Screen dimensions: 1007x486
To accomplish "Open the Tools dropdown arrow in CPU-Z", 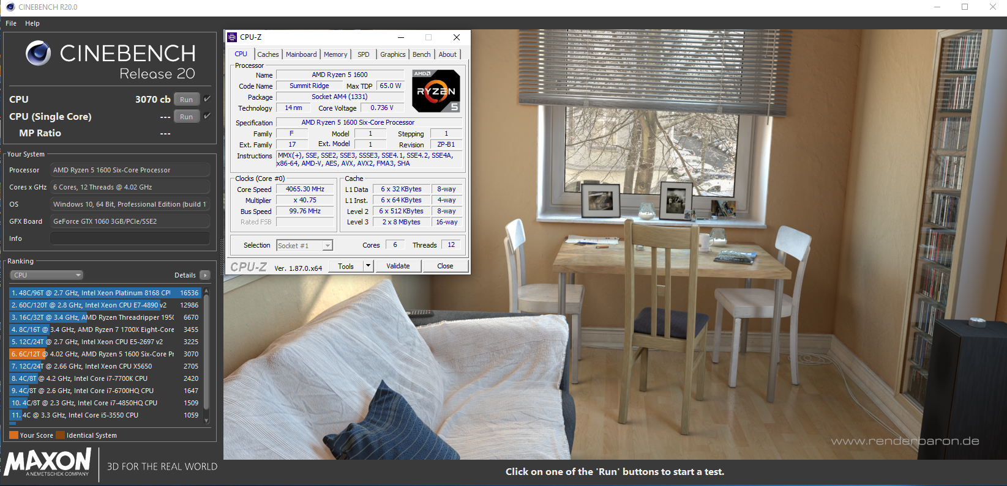I will (x=368, y=266).
